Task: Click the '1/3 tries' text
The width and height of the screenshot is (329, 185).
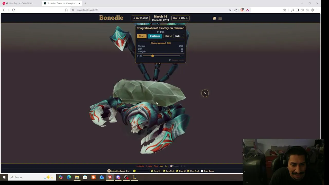Action: point(160,32)
